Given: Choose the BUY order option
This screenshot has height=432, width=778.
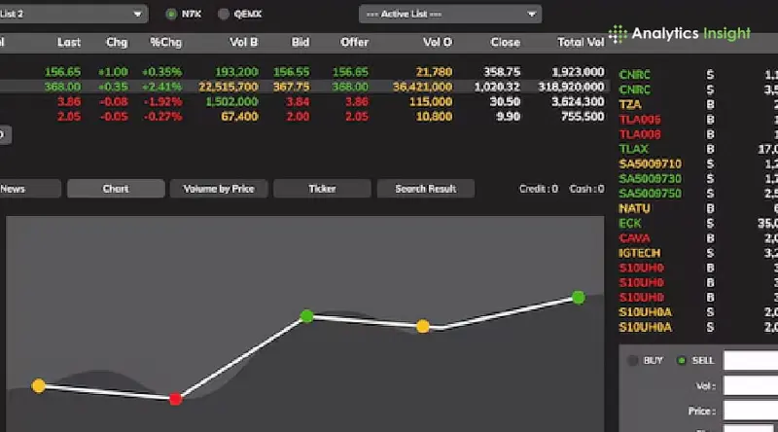Looking at the screenshot, I should click(633, 360).
